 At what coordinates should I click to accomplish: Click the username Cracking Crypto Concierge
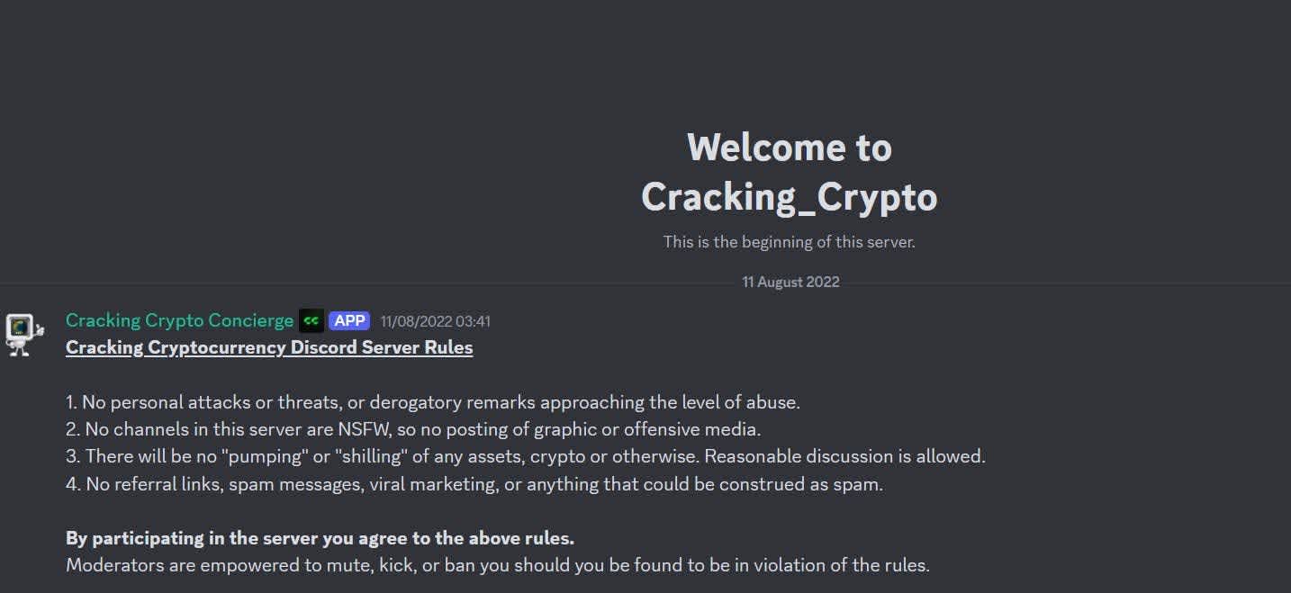coord(179,320)
